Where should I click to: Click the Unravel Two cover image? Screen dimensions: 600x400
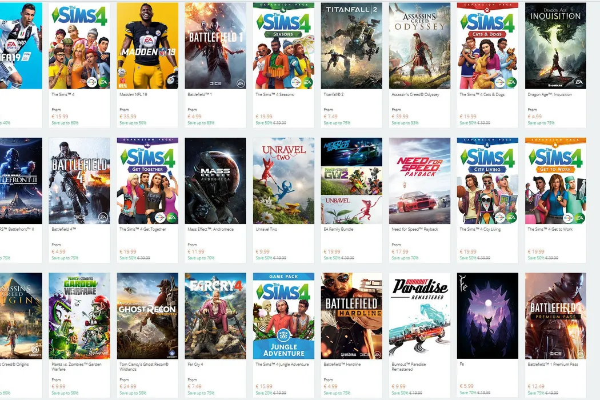click(x=283, y=181)
